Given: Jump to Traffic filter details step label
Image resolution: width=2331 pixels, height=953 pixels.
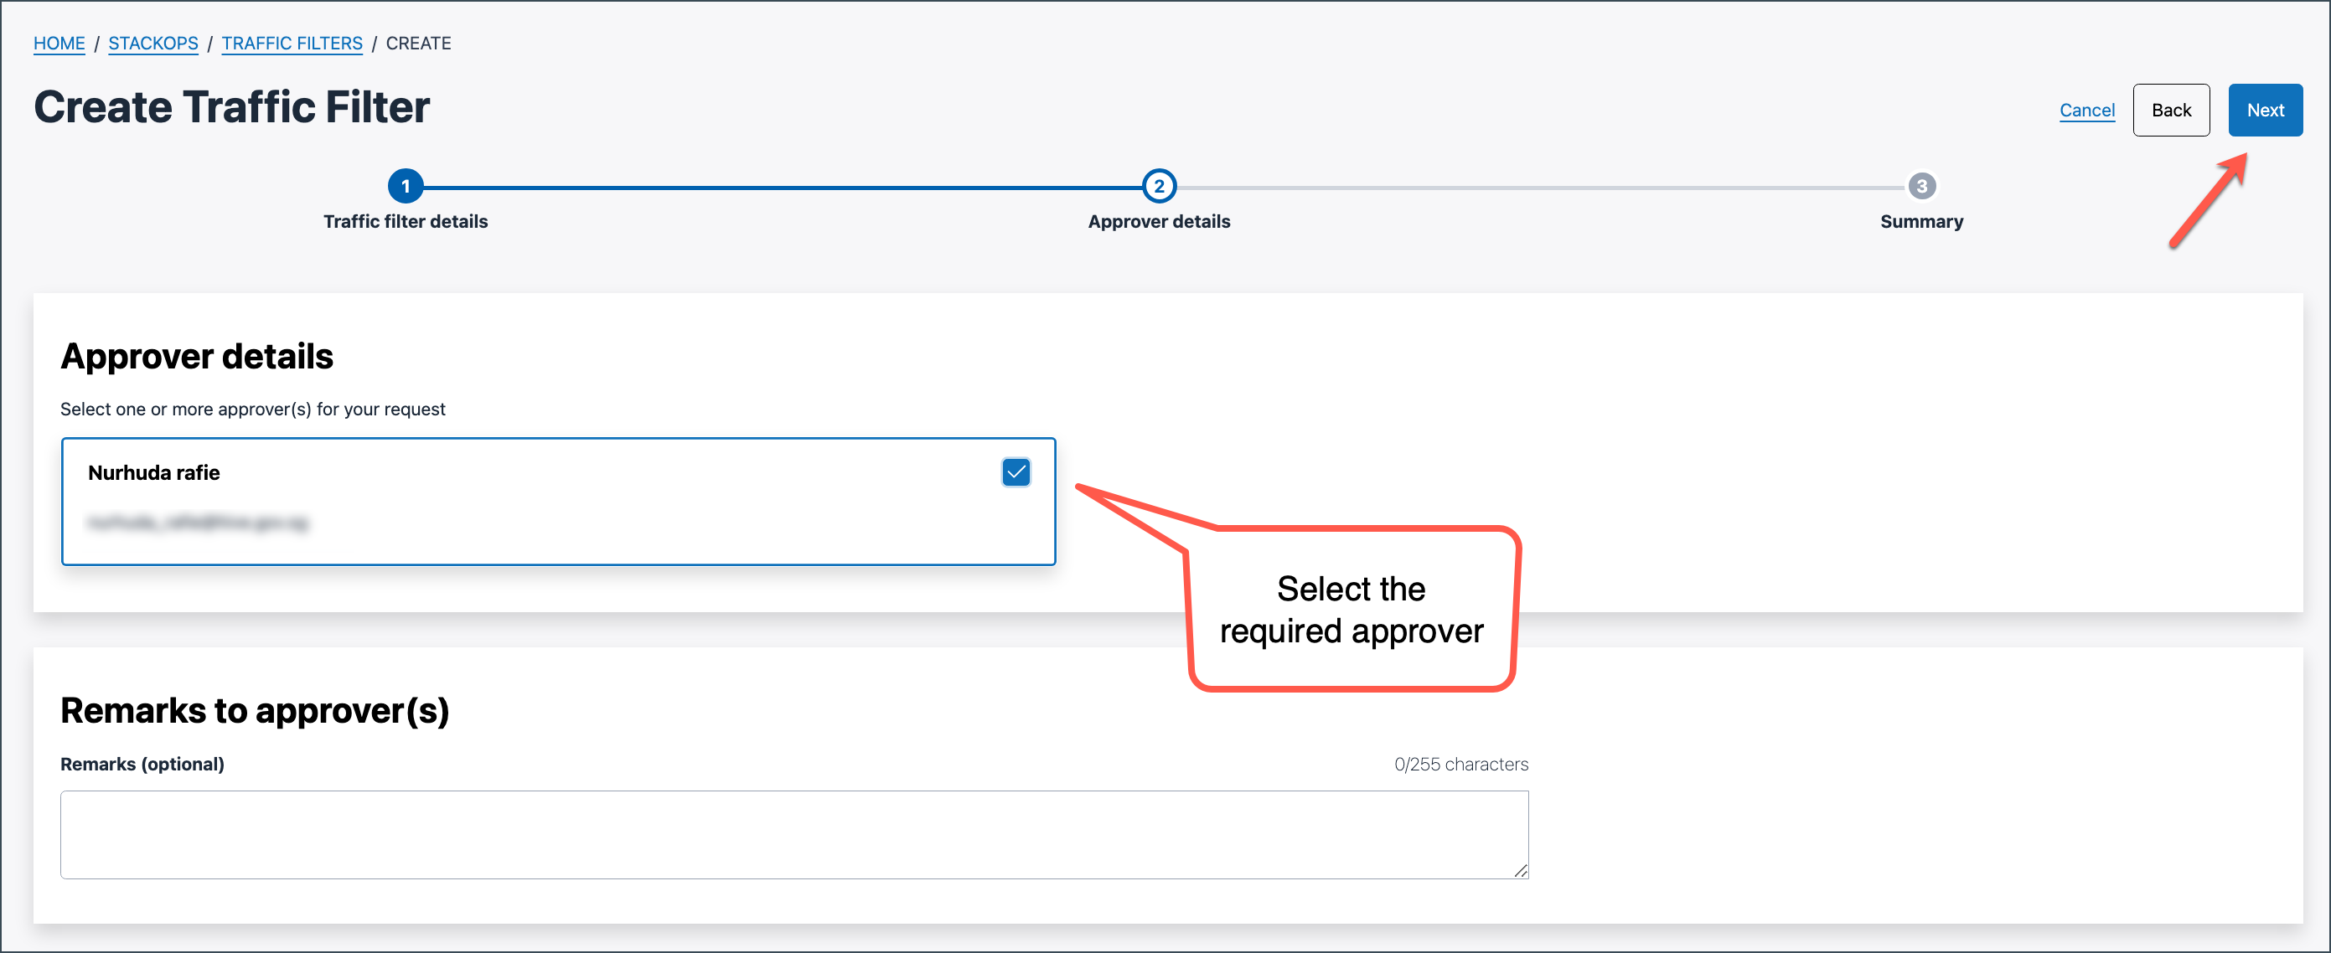Looking at the screenshot, I should coord(406,222).
